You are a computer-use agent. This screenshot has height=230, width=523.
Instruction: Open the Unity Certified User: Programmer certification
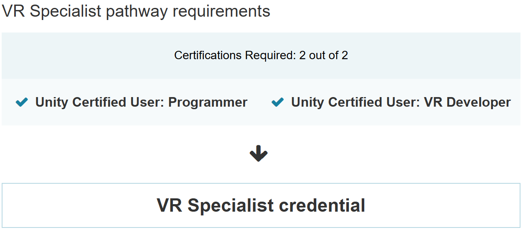(x=141, y=102)
